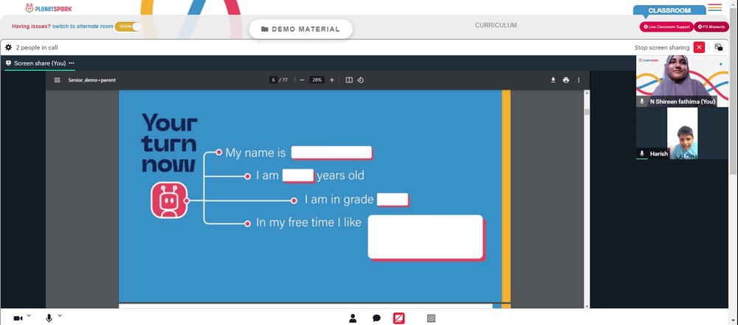The height and width of the screenshot is (325, 738).
Task: Open the tri-color hamburger menu
Action: tap(715, 7)
